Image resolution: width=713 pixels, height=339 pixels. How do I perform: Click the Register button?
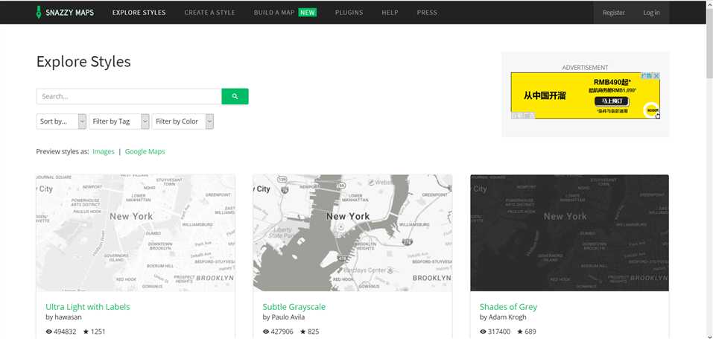tap(613, 13)
